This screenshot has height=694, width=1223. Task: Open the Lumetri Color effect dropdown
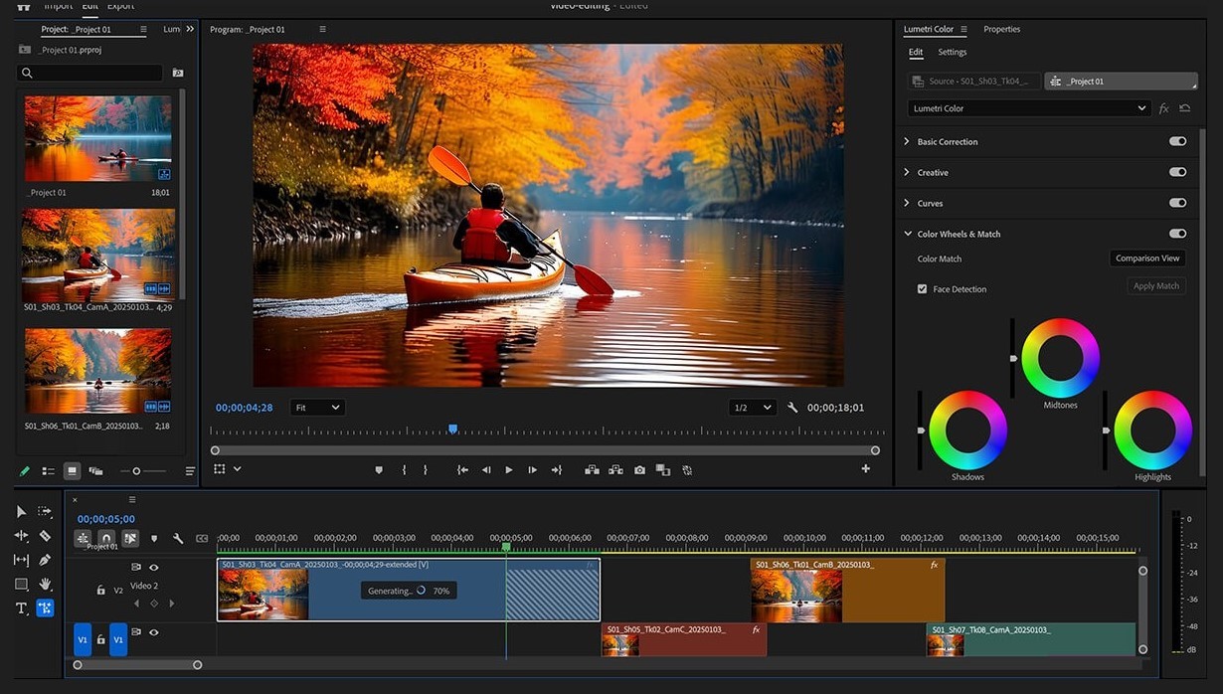1029,108
